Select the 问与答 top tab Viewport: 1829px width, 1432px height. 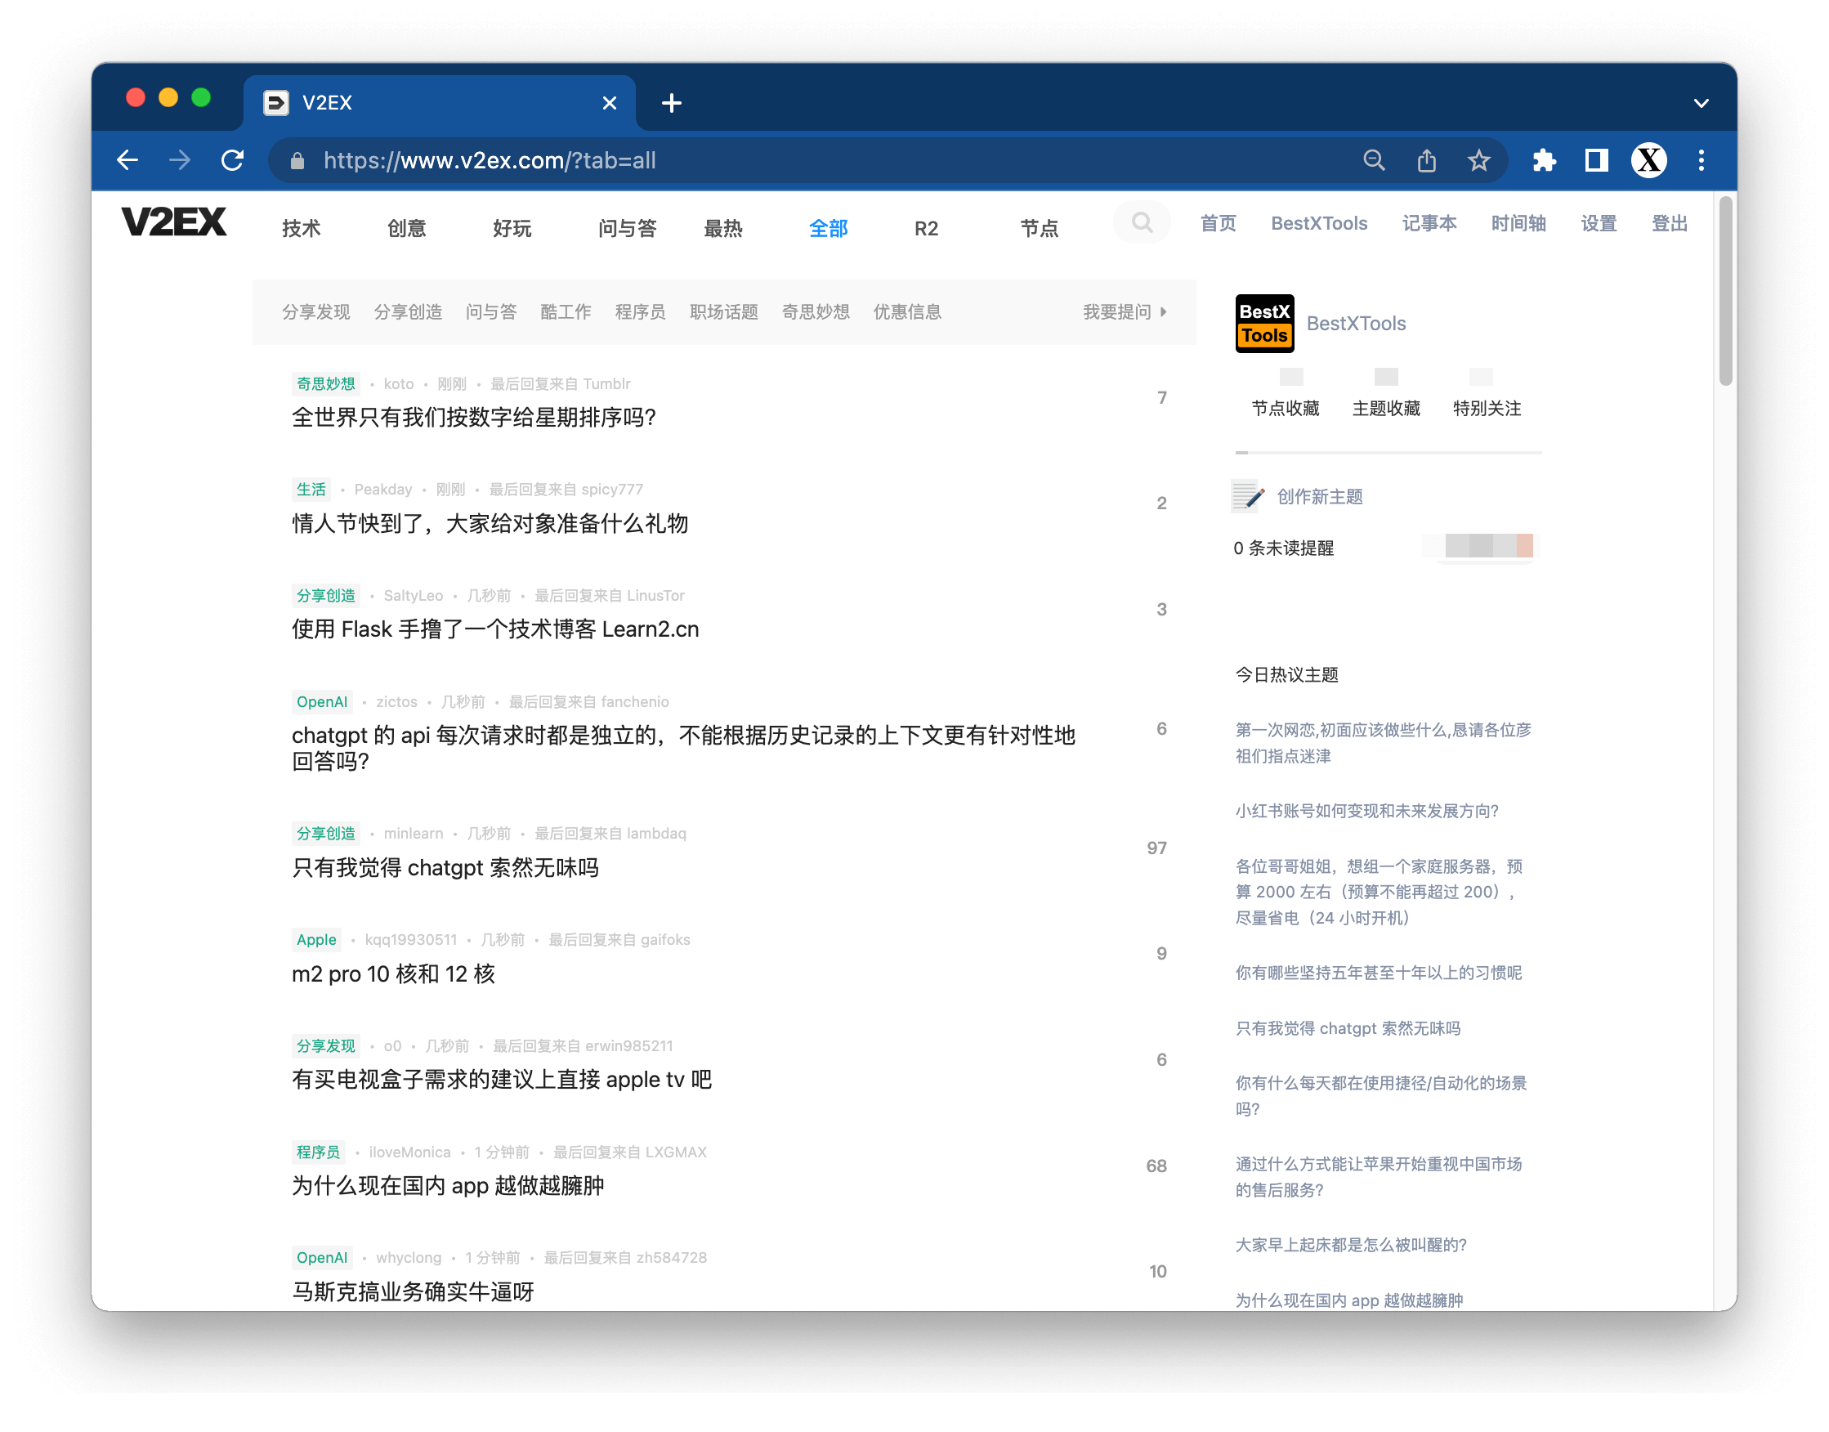(x=627, y=228)
